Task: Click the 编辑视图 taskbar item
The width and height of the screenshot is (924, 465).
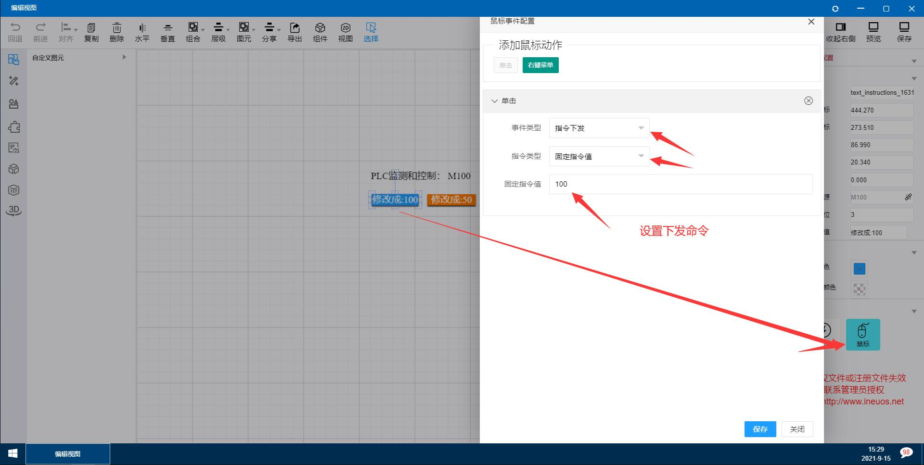Action: pos(68,453)
